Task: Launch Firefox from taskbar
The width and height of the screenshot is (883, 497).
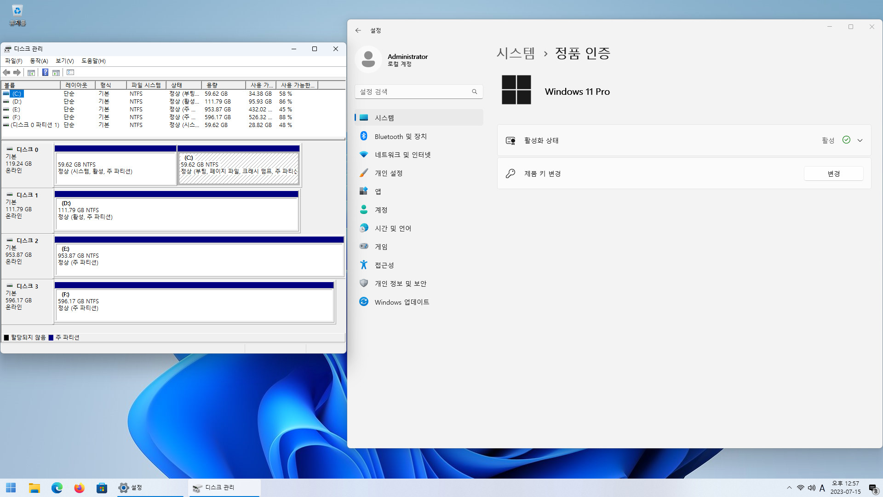Action: [x=80, y=488]
